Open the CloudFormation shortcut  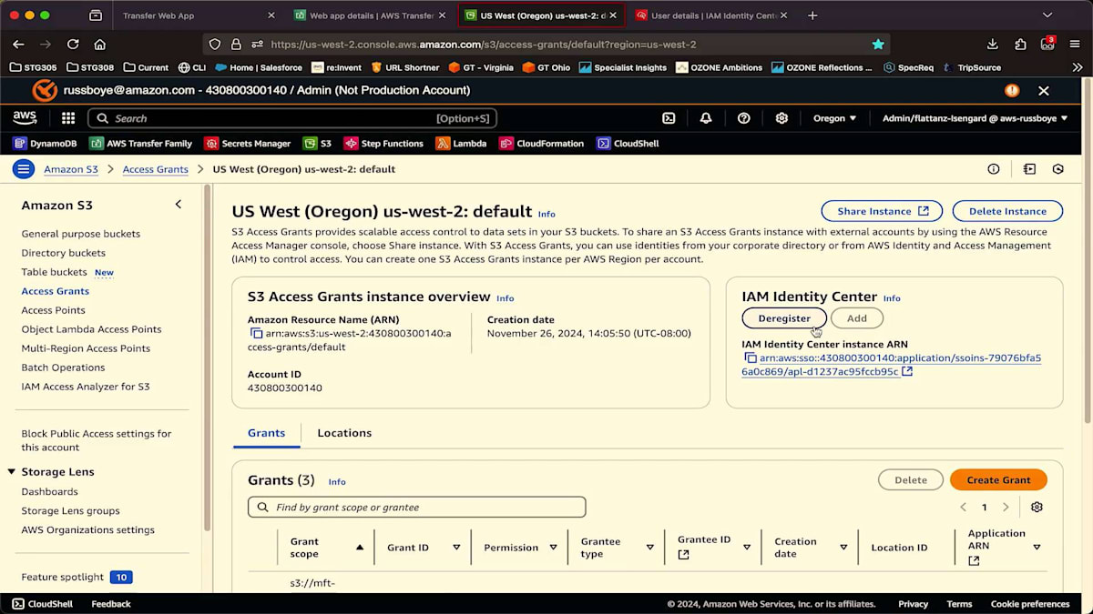[x=541, y=144]
